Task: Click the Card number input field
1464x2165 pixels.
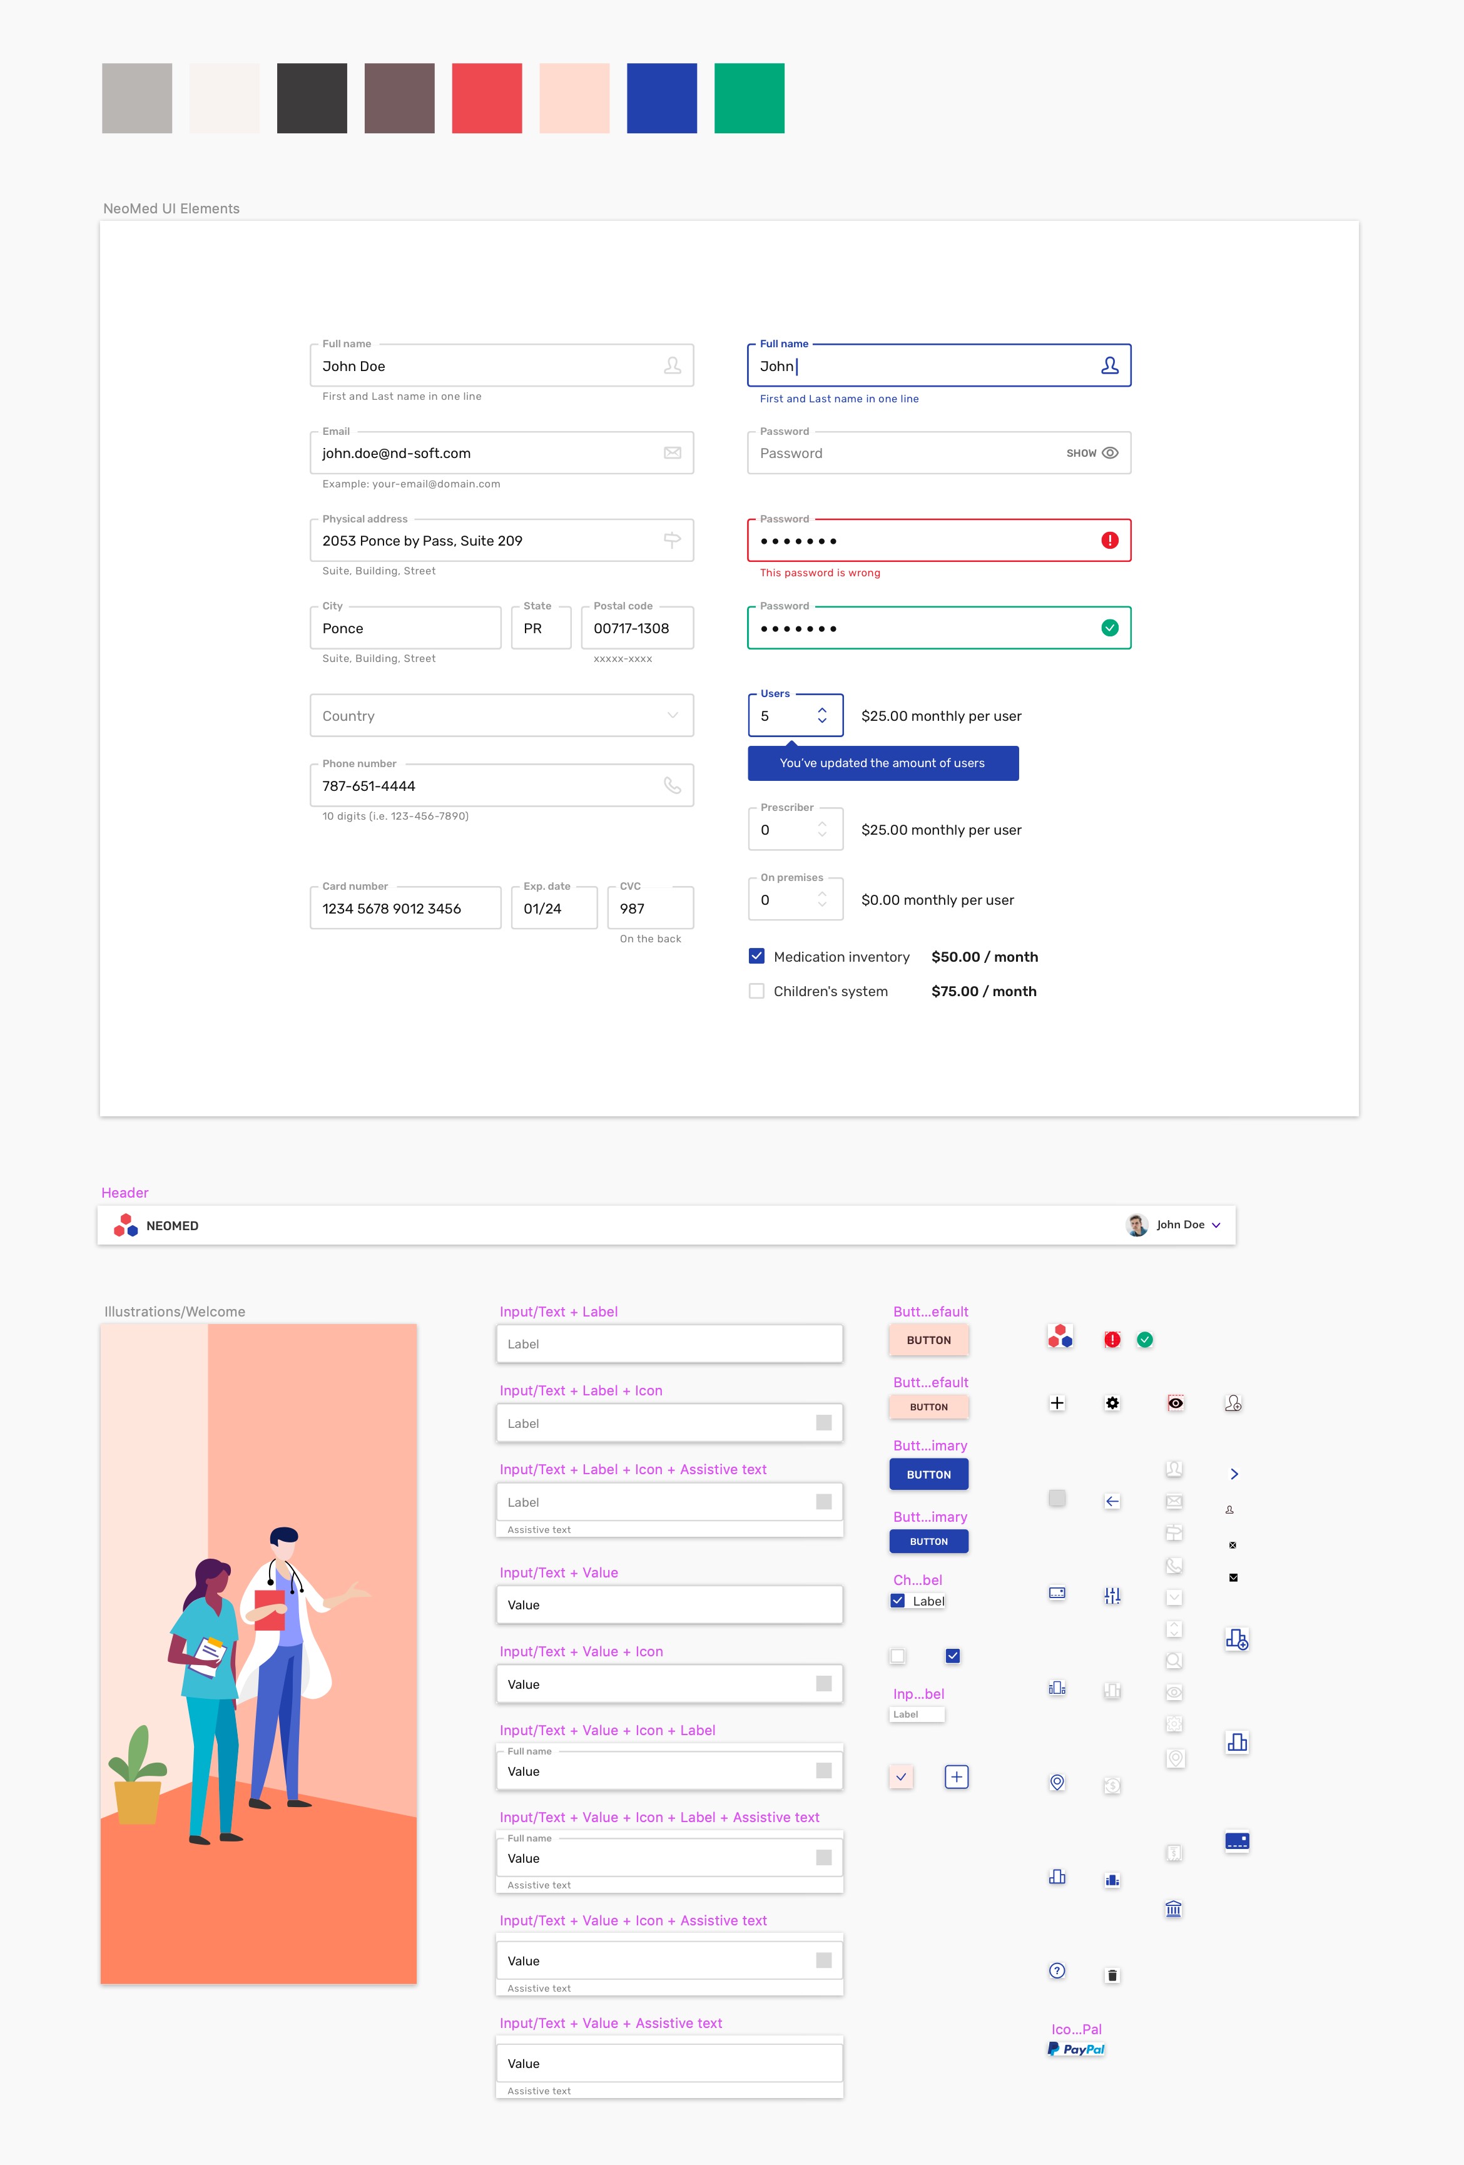Action: click(405, 907)
